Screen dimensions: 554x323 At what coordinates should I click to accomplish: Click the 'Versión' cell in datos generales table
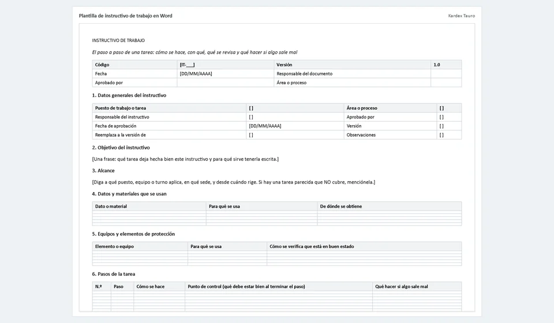[391, 126]
